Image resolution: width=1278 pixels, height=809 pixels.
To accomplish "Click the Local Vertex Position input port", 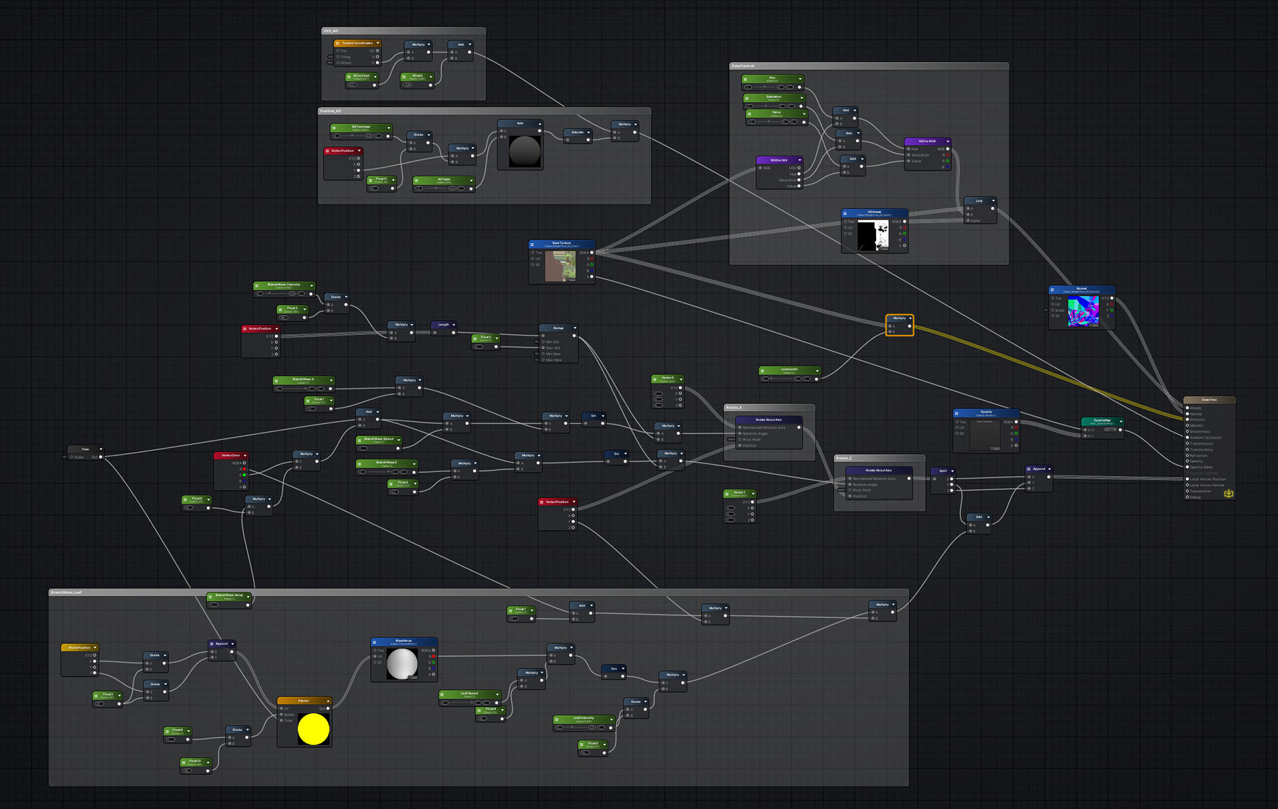I will [x=1187, y=479].
